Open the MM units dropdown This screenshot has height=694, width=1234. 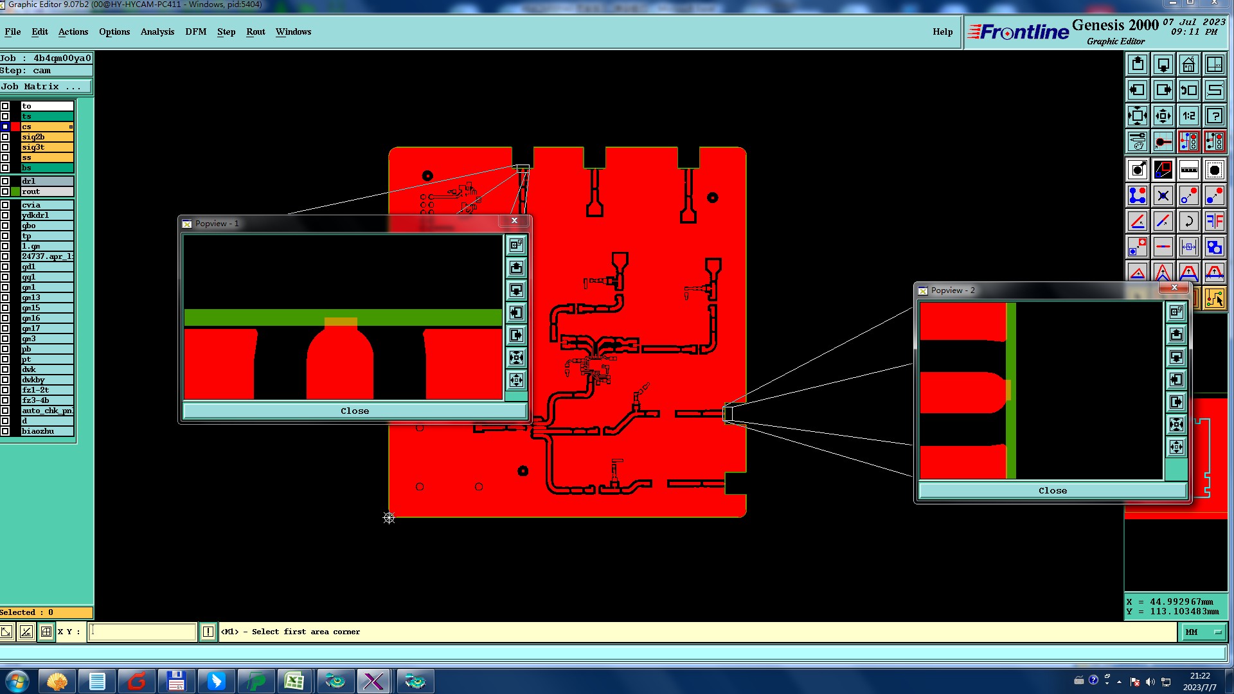click(1203, 632)
